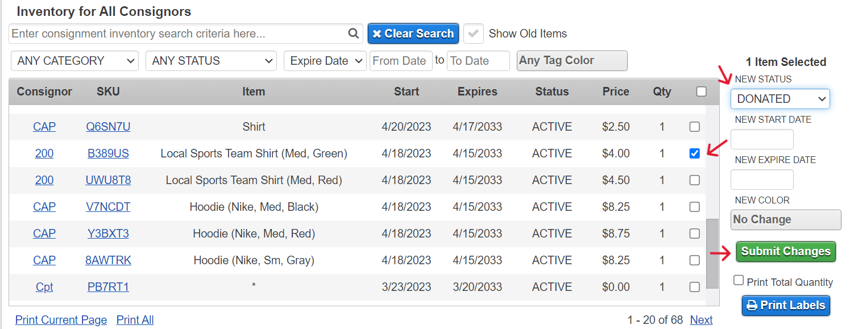
Task: Enable the Print Total Quantity checkbox
Action: point(739,280)
